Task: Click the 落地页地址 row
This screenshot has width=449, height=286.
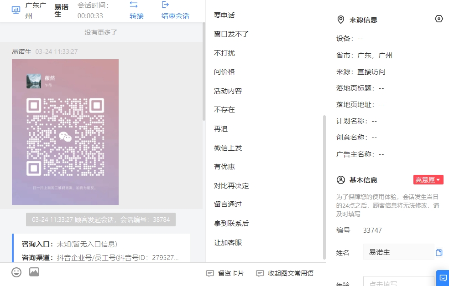Action: click(x=360, y=105)
